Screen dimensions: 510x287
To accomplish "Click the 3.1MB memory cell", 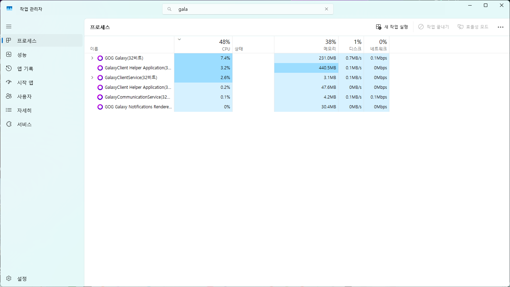I will coord(306,78).
